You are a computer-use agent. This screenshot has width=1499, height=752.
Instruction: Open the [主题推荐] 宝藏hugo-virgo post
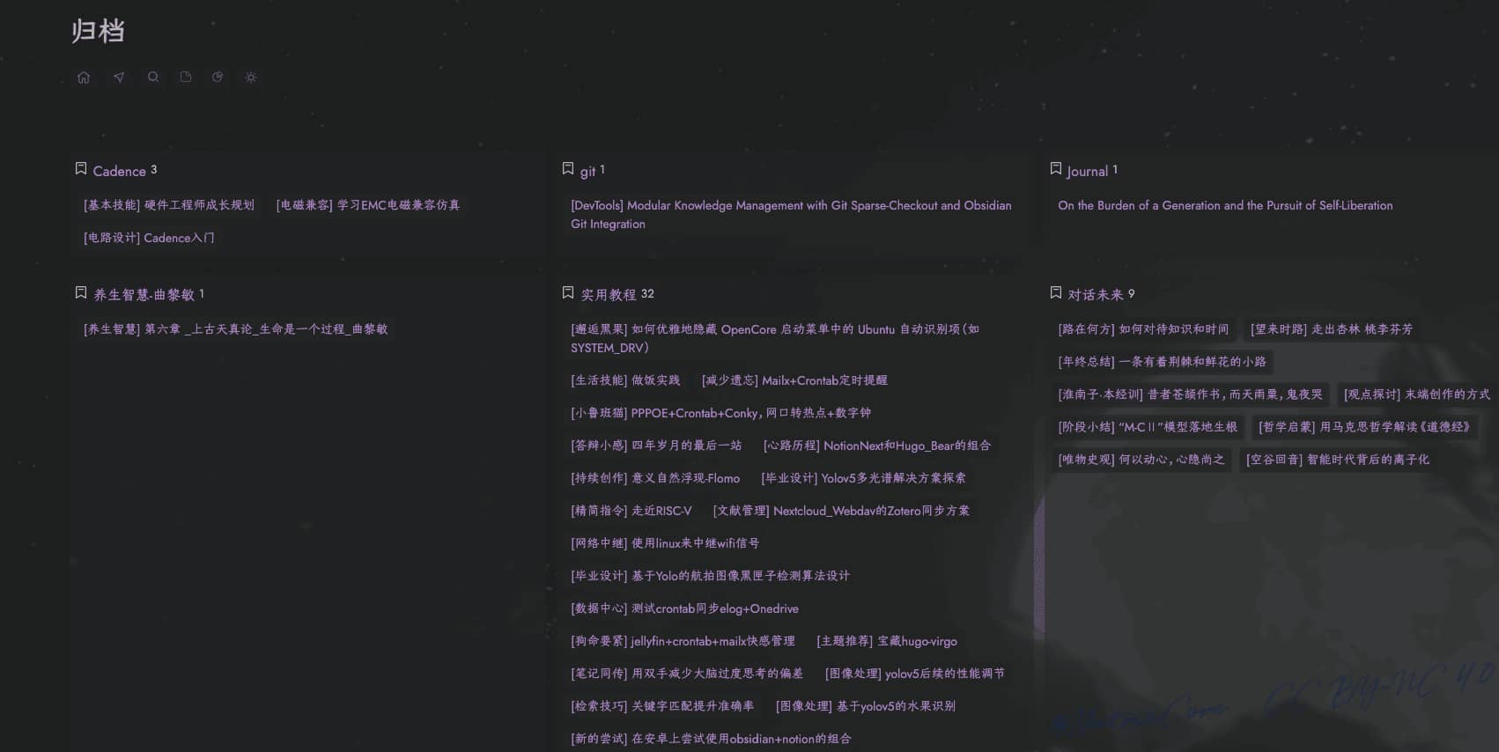[x=886, y=641]
